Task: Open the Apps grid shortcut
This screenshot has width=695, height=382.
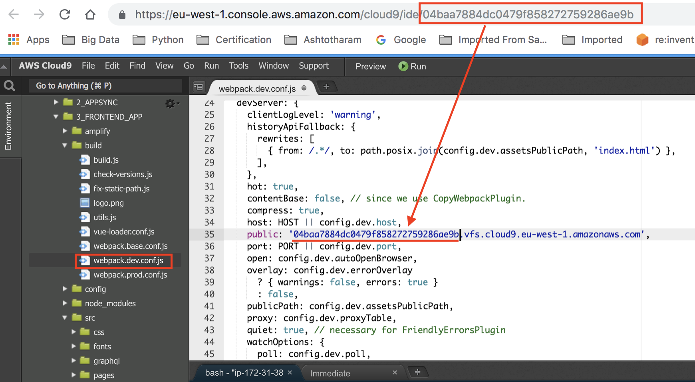Action: click(29, 40)
